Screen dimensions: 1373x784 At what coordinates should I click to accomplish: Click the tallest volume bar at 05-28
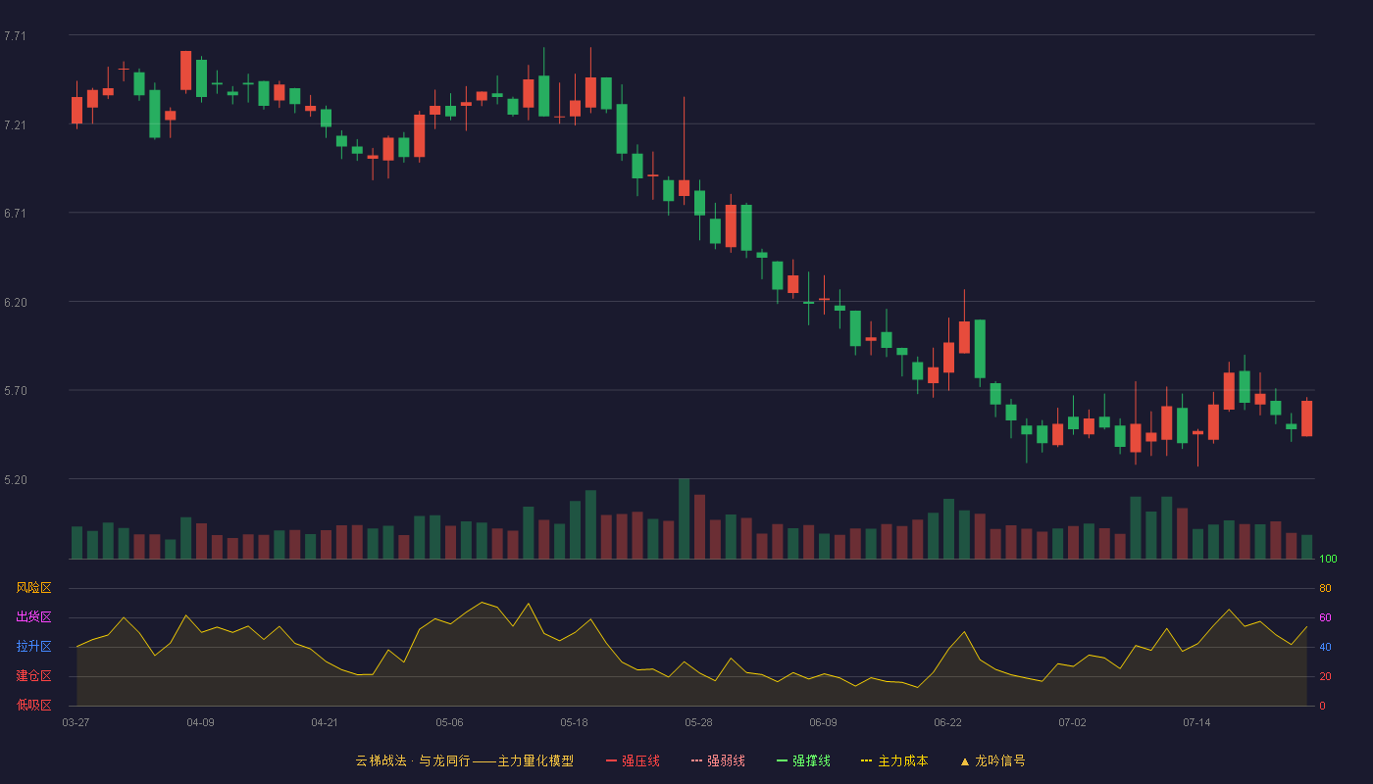(x=684, y=519)
